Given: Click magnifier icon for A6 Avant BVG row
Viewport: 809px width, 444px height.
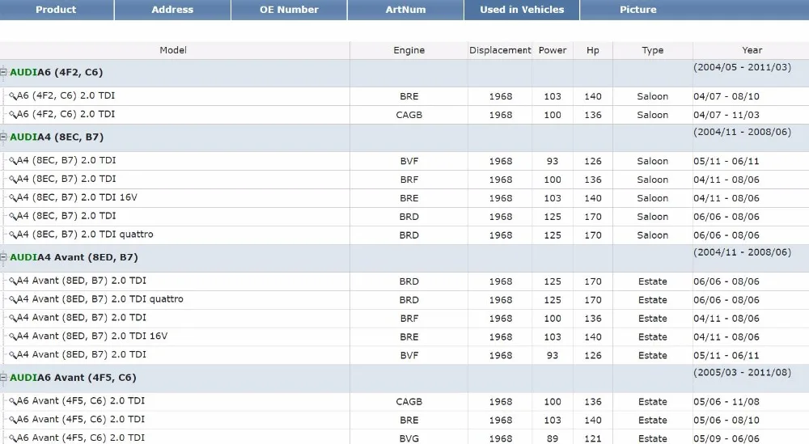Looking at the screenshot, I should pyautogui.click(x=13, y=438).
